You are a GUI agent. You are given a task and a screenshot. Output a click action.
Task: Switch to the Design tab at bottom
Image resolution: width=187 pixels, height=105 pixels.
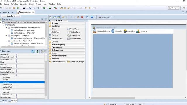click(13, 101)
